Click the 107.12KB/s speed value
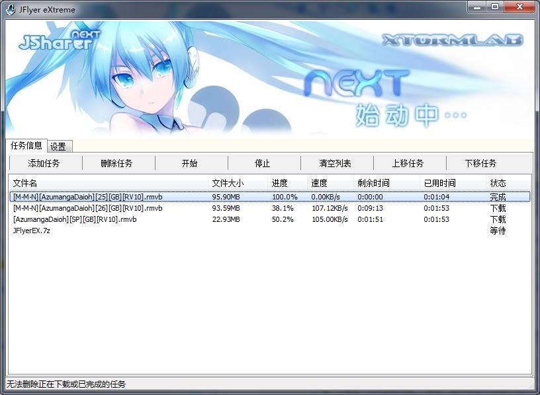The height and width of the screenshot is (395, 540). [x=330, y=208]
